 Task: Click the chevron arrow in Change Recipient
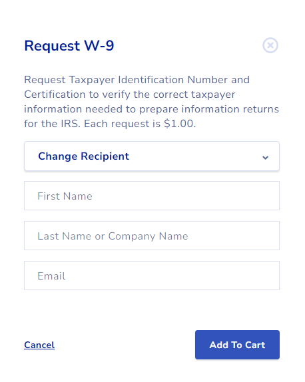pos(265,158)
